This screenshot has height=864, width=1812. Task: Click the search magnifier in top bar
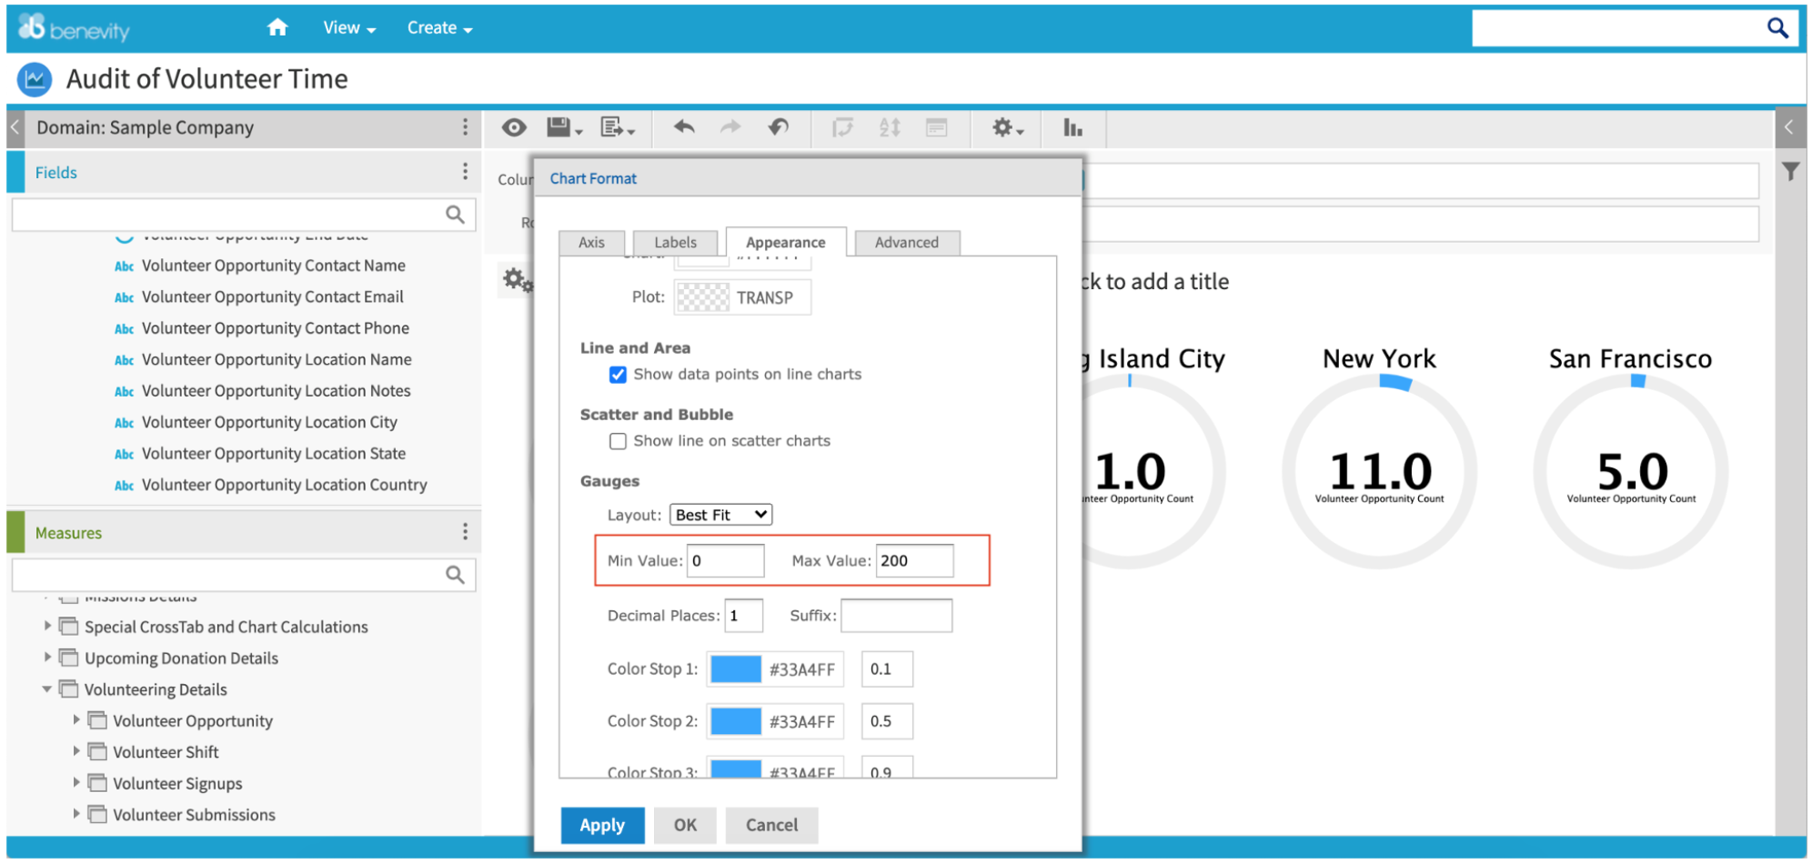pos(1777,28)
